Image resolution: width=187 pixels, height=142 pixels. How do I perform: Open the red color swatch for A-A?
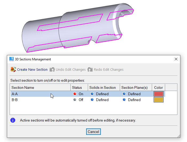coord(158,94)
